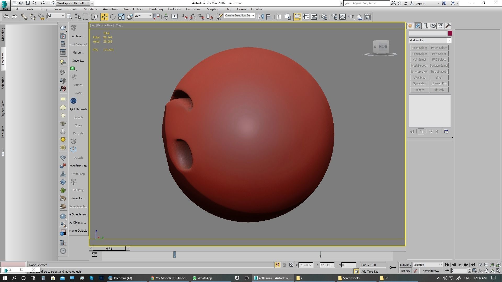Click the current frame number field
The image size is (502, 282).
coord(459,271)
